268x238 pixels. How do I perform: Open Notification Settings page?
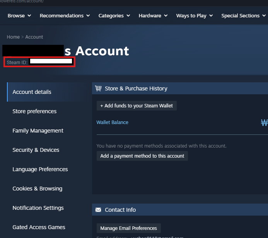coord(38,208)
